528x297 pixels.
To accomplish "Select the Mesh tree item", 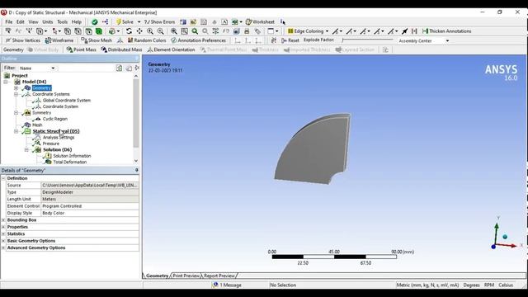I will click(37, 125).
